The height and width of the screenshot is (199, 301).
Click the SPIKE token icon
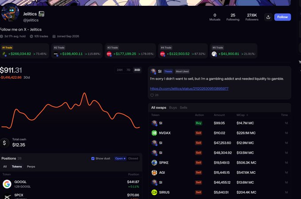(x=154, y=163)
